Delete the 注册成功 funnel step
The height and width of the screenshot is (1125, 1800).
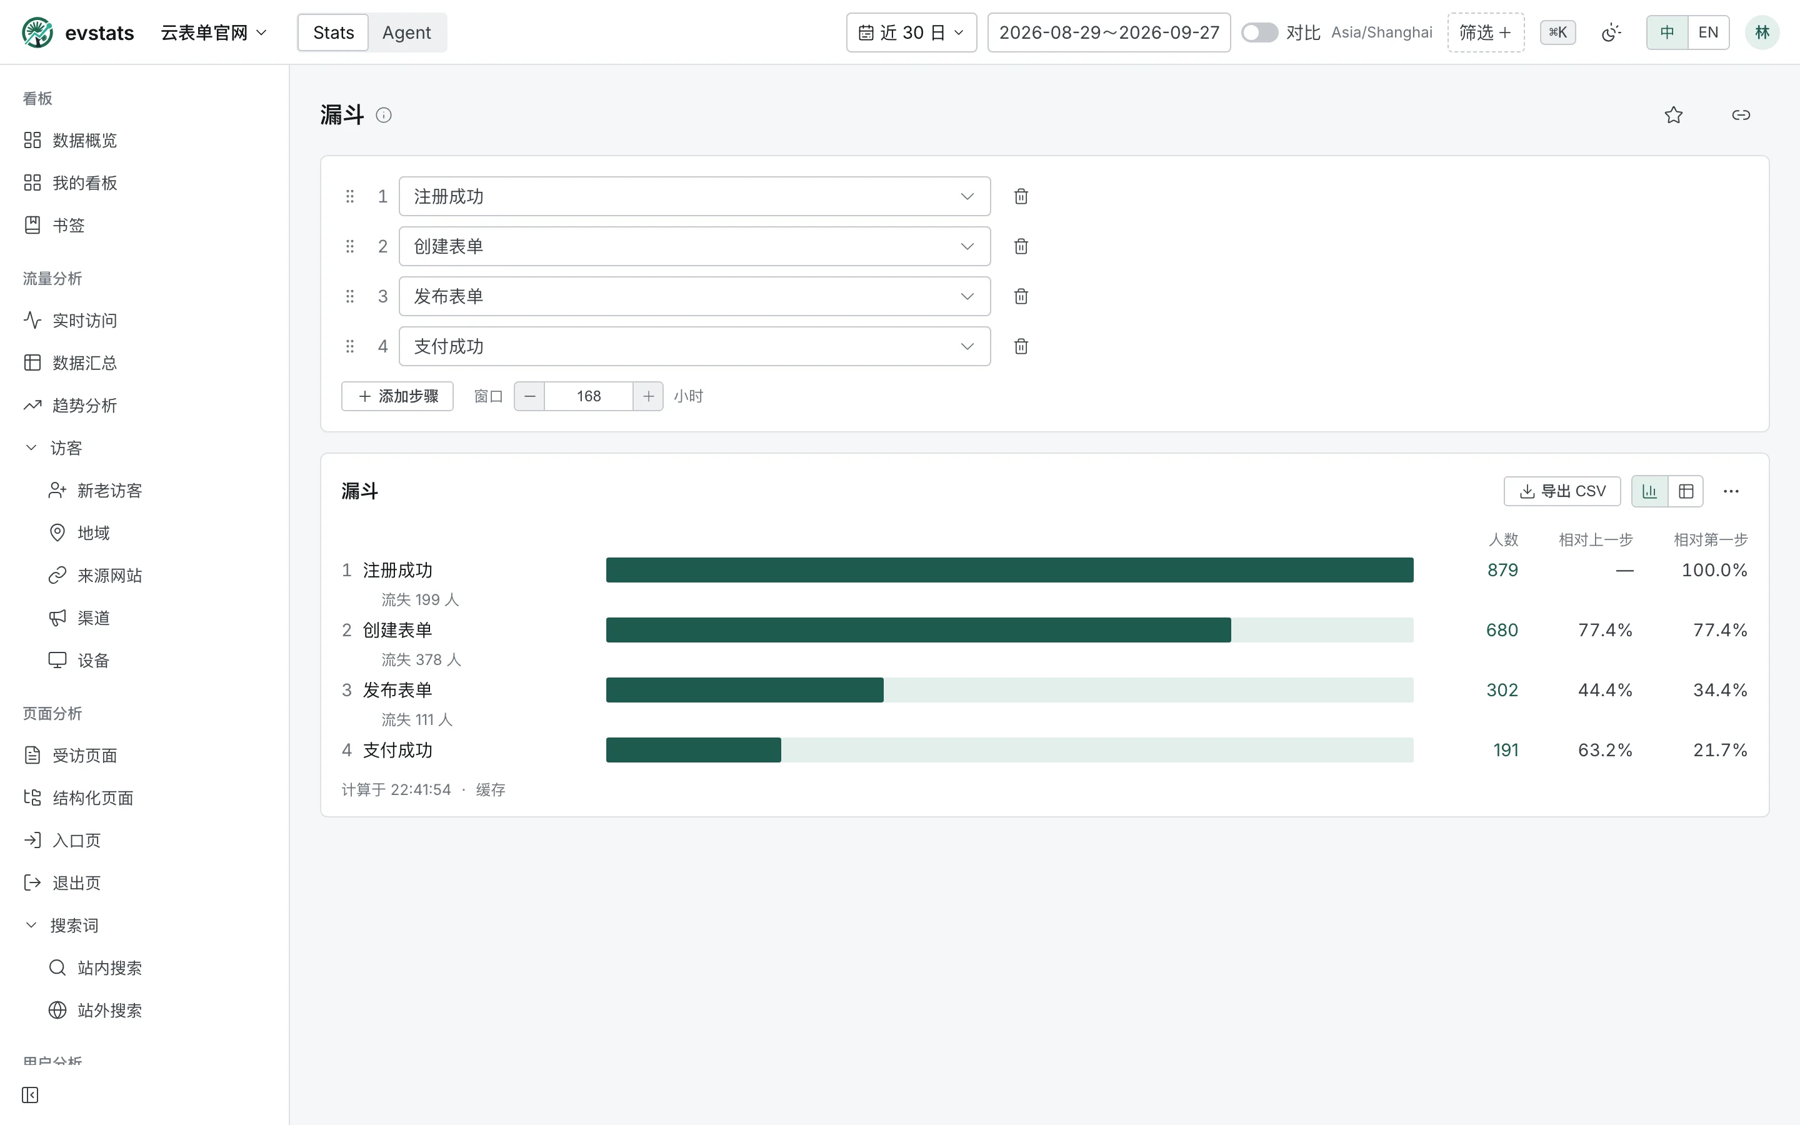coord(1021,196)
